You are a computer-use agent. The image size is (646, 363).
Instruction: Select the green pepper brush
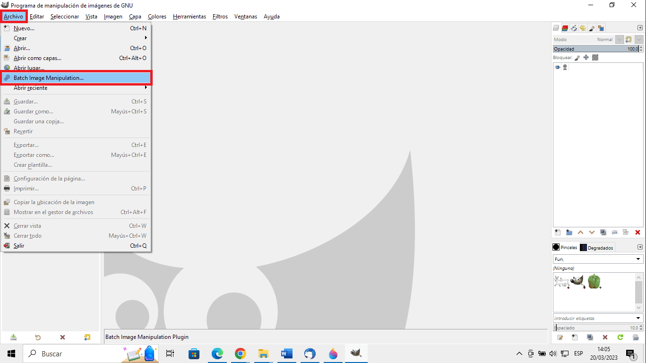[594, 282]
